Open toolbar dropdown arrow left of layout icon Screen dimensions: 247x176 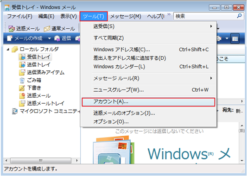[227, 38]
